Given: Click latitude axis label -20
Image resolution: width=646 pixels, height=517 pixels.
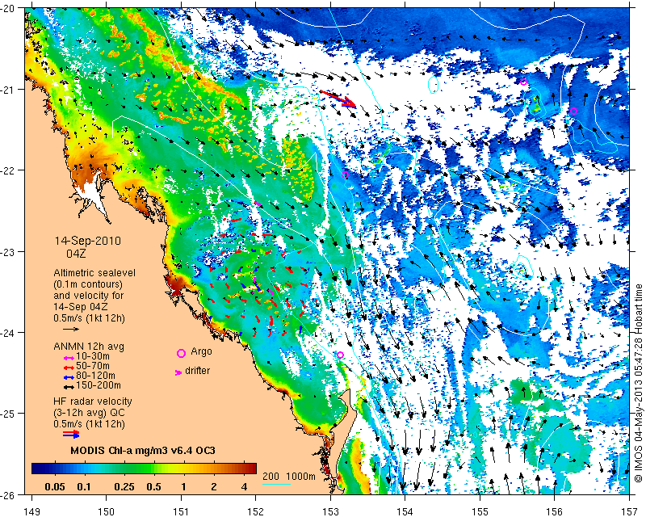Looking at the screenshot, I should (x=7, y=9).
